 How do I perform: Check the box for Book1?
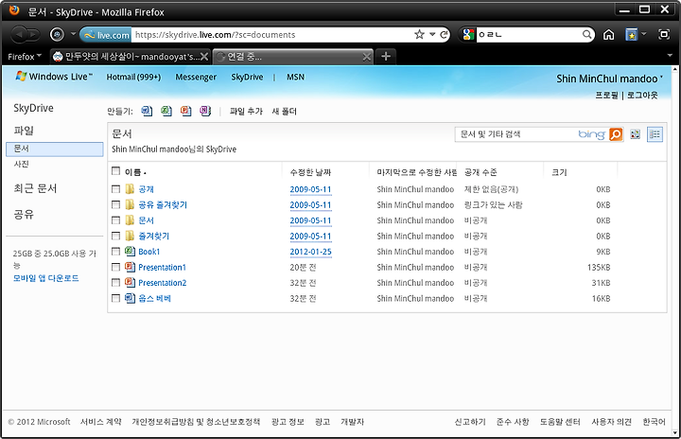pyautogui.click(x=115, y=252)
